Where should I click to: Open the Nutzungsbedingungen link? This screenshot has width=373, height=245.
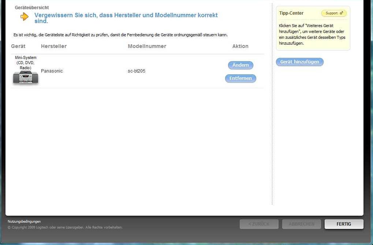(24, 222)
